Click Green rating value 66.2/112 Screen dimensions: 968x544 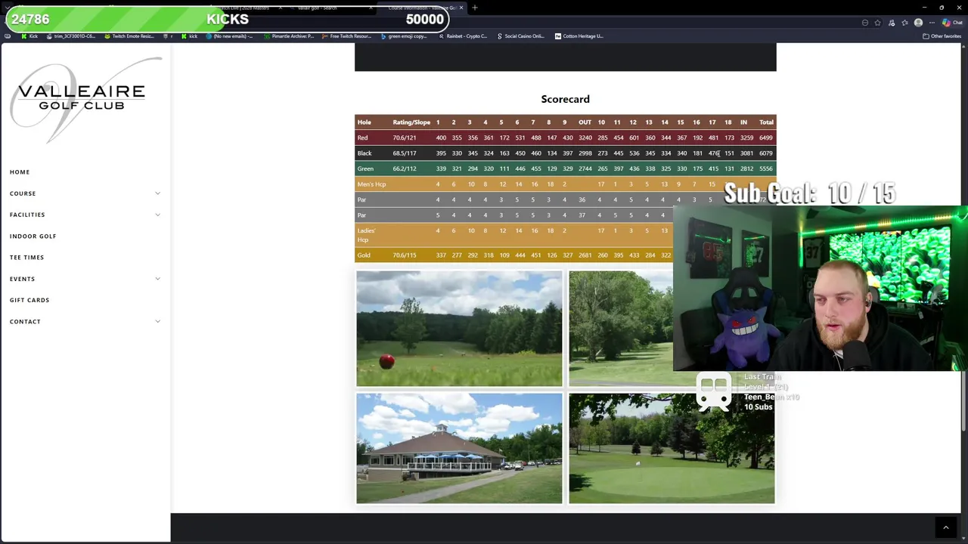[x=405, y=168]
